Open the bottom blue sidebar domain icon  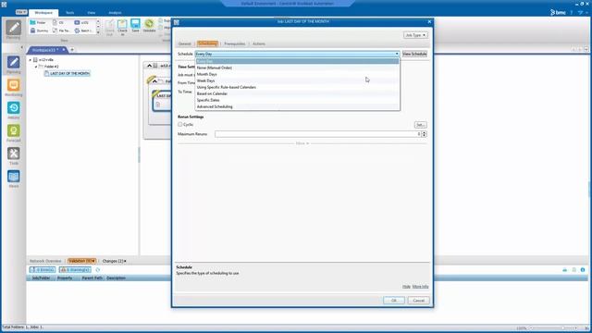point(14,179)
